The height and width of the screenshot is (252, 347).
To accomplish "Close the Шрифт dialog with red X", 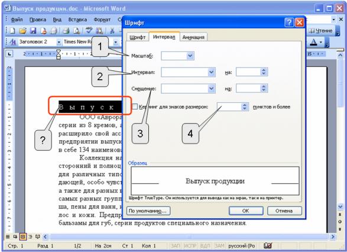I will point(300,22).
